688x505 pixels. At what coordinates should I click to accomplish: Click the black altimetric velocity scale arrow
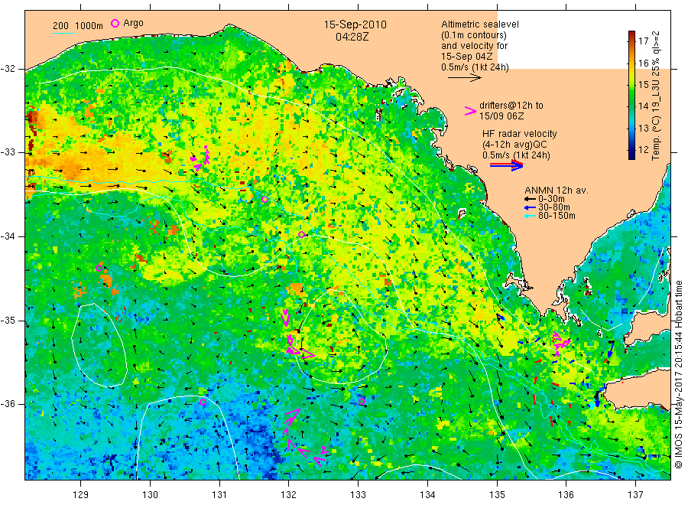tap(465, 78)
